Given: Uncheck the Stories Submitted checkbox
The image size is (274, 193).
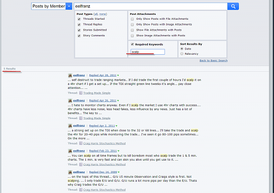Looking at the screenshot, I should (x=79, y=30).
